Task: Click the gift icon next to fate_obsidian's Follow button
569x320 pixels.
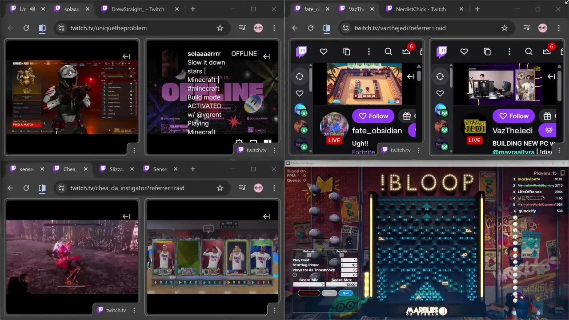Action: click(x=407, y=116)
